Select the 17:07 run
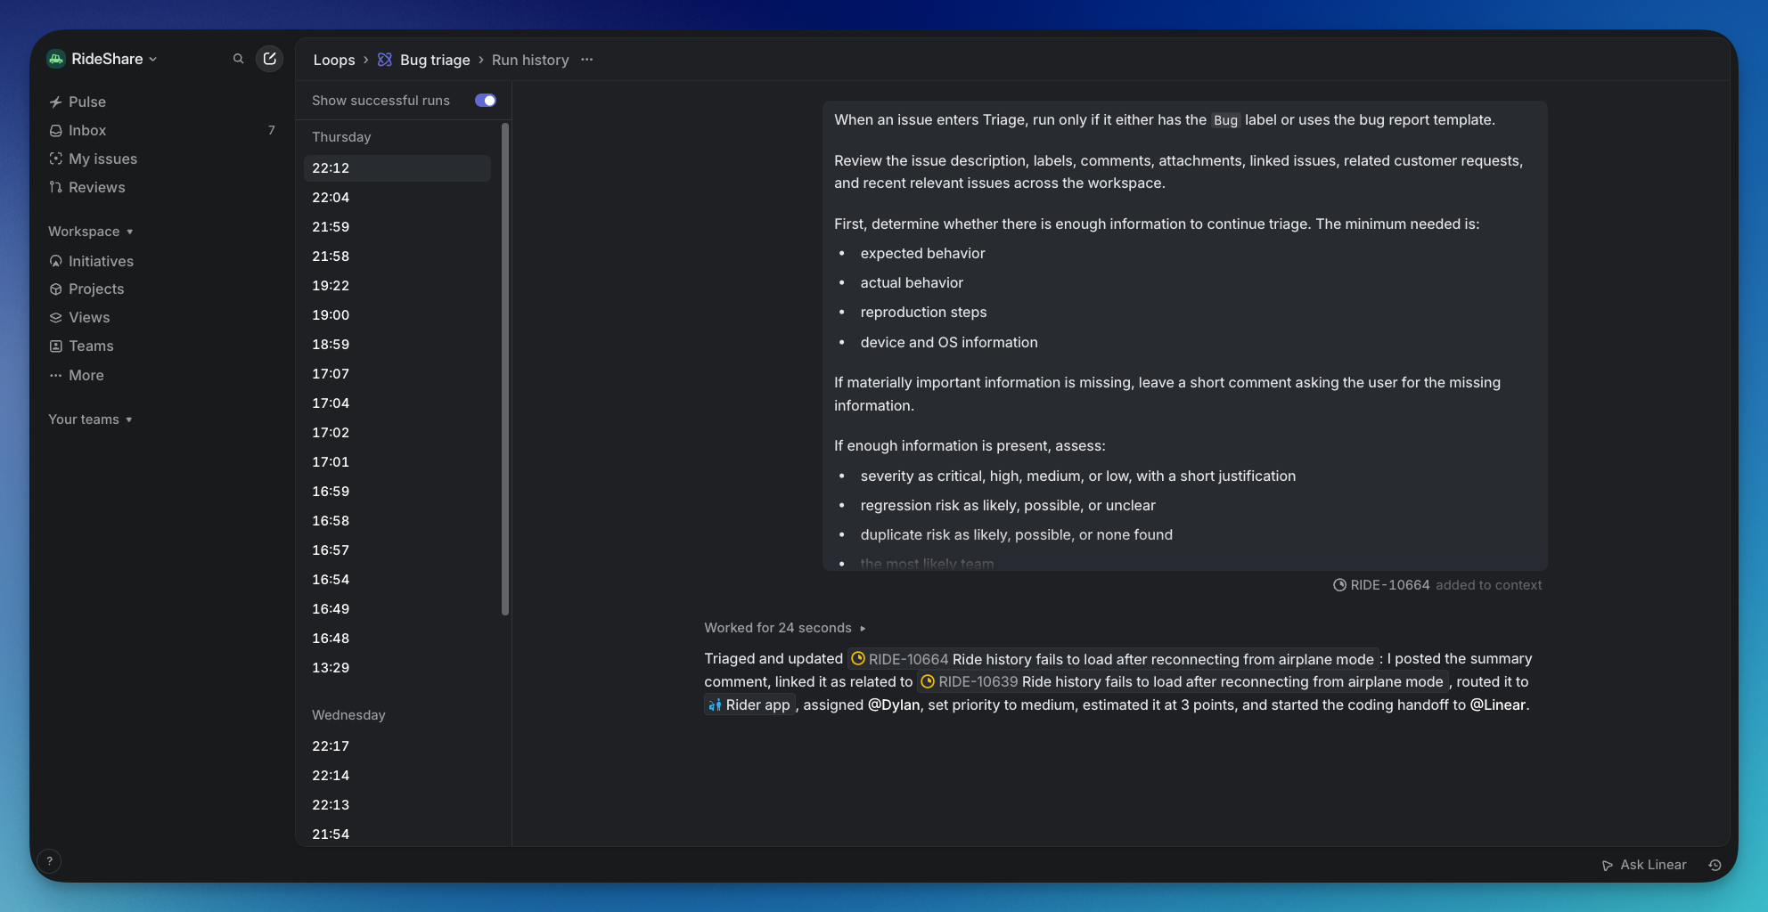Viewport: 1768px width, 912px height. (397, 374)
